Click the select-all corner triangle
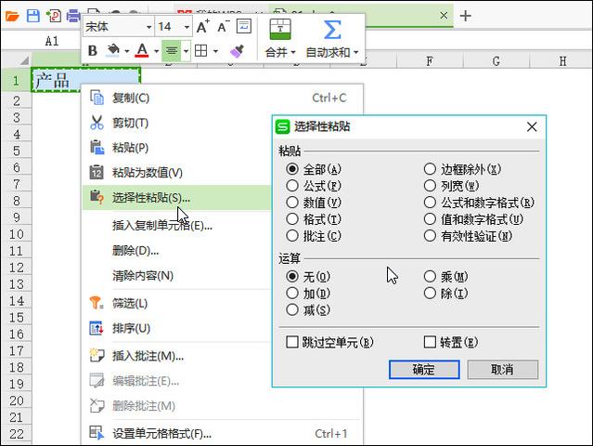Screen dimensions: 593x446 24,59
